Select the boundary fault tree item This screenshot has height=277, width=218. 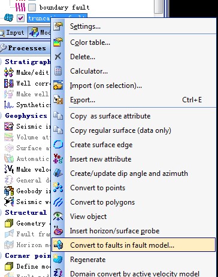(64, 7)
